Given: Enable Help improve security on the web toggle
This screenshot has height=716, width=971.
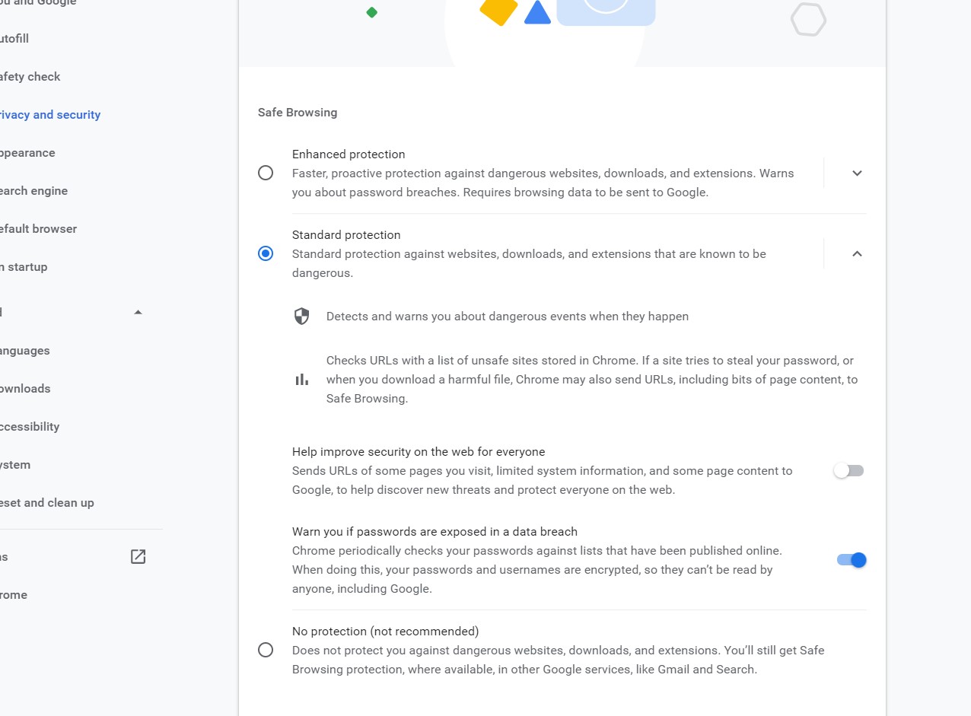Looking at the screenshot, I should pos(849,471).
